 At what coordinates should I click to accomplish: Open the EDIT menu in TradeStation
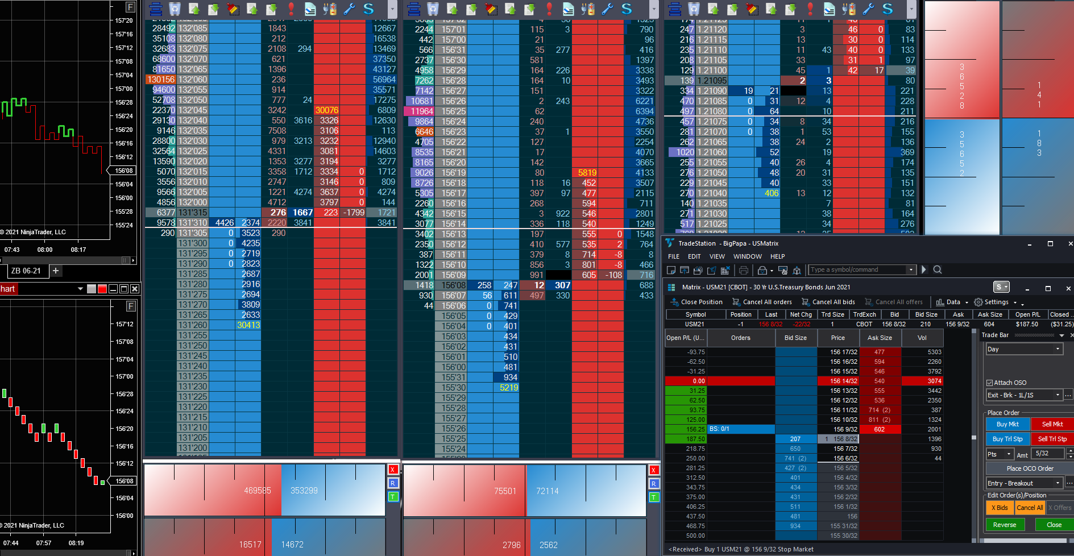694,256
